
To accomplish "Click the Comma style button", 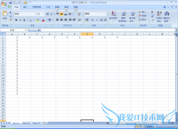I will pos(96,20).
